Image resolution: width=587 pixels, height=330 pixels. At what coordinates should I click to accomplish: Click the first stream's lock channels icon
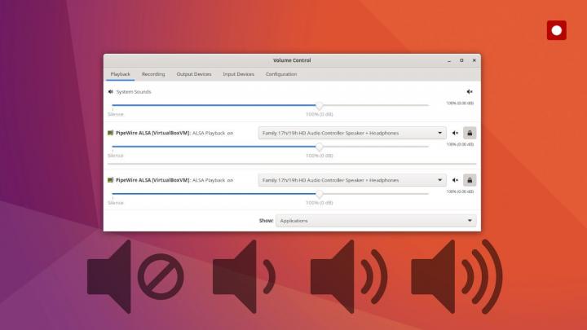tap(470, 133)
